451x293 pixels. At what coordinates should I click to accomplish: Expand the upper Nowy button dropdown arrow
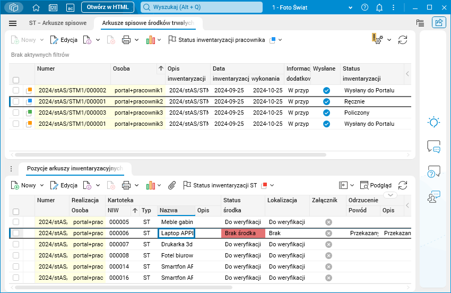41,40
